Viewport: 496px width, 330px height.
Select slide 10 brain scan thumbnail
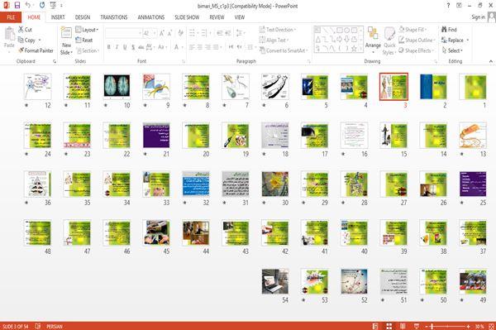coord(117,86)
